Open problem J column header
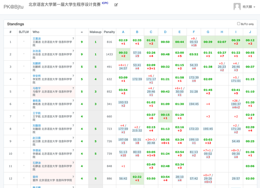Viewport: 260px width, 188px height. click(250, 32)
